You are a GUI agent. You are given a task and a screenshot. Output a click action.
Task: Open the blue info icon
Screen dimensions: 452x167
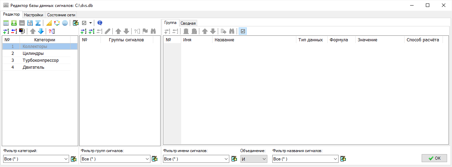[x=100, y=23]
